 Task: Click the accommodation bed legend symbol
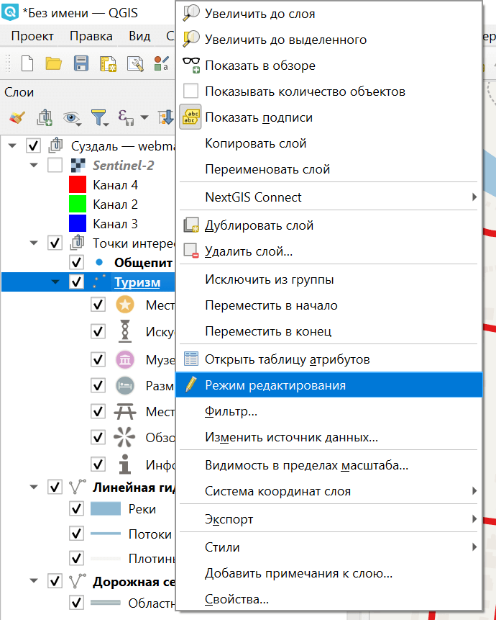click(x=125, y=385)
